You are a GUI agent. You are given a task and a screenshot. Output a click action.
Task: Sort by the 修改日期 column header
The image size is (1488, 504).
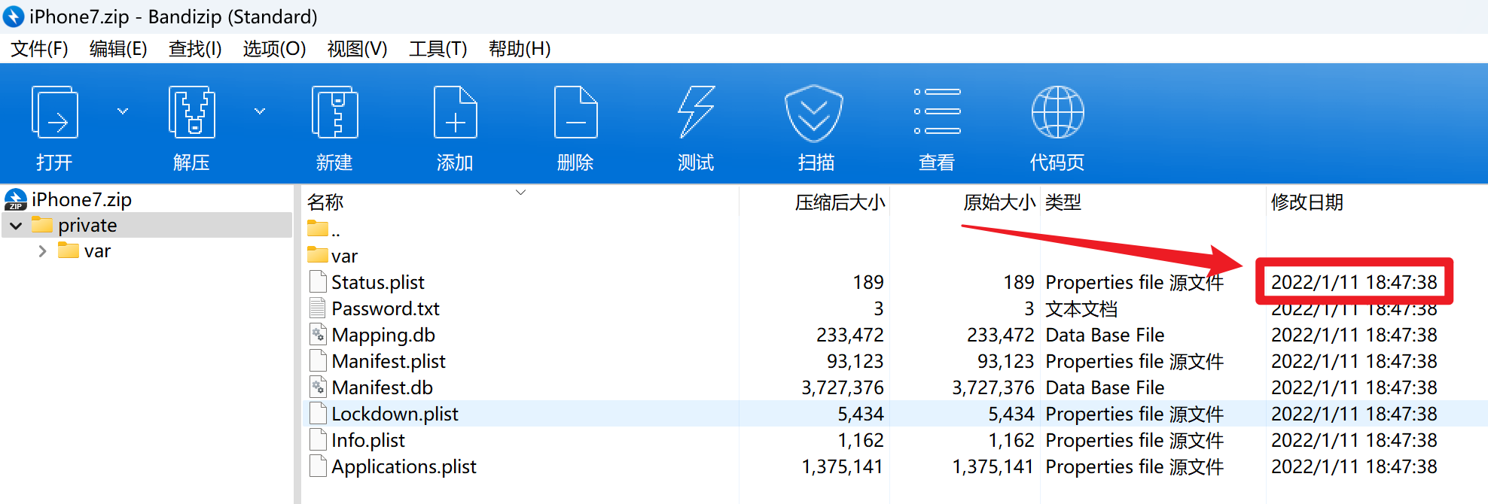(1307, 202)
